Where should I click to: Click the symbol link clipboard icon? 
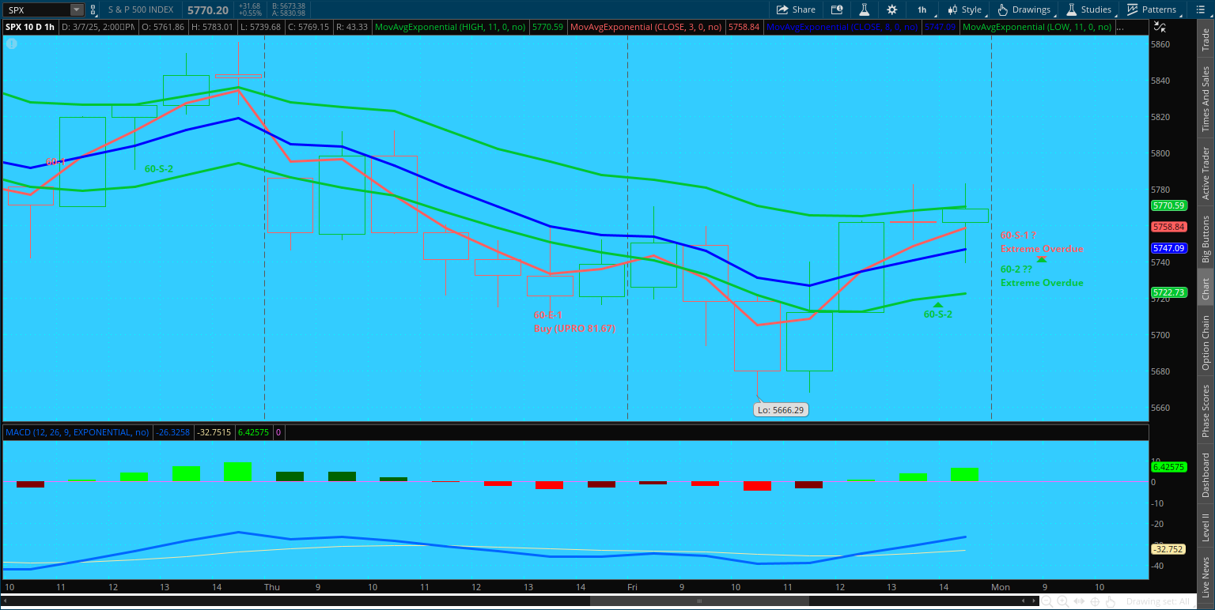93,10
